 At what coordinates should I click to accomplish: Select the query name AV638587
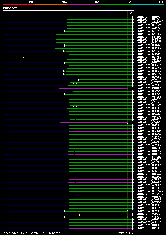tap(10, 8)
